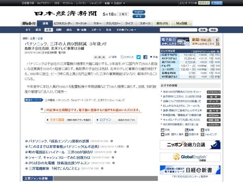Image resolution: width=243 pixels, height=182 pixels.
Task: Open the 転職 dropdown in top bar
Action: point(109,3)
